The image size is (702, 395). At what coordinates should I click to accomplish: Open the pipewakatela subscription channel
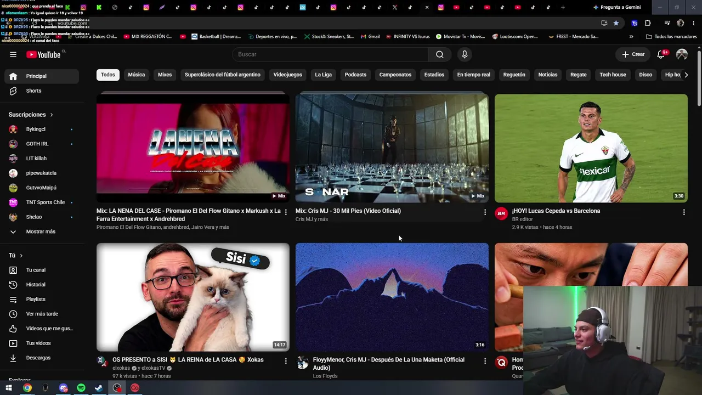tap(42, 173)
